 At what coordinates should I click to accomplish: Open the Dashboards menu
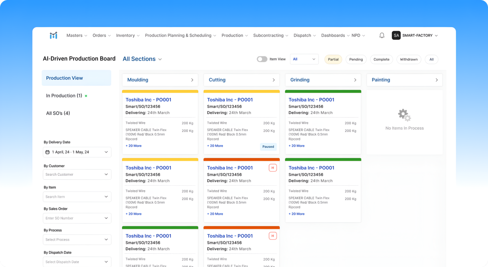[335, 36]
